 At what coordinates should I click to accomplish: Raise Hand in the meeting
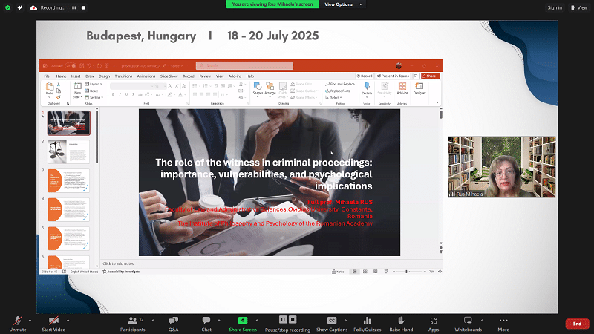coord(401,322)
